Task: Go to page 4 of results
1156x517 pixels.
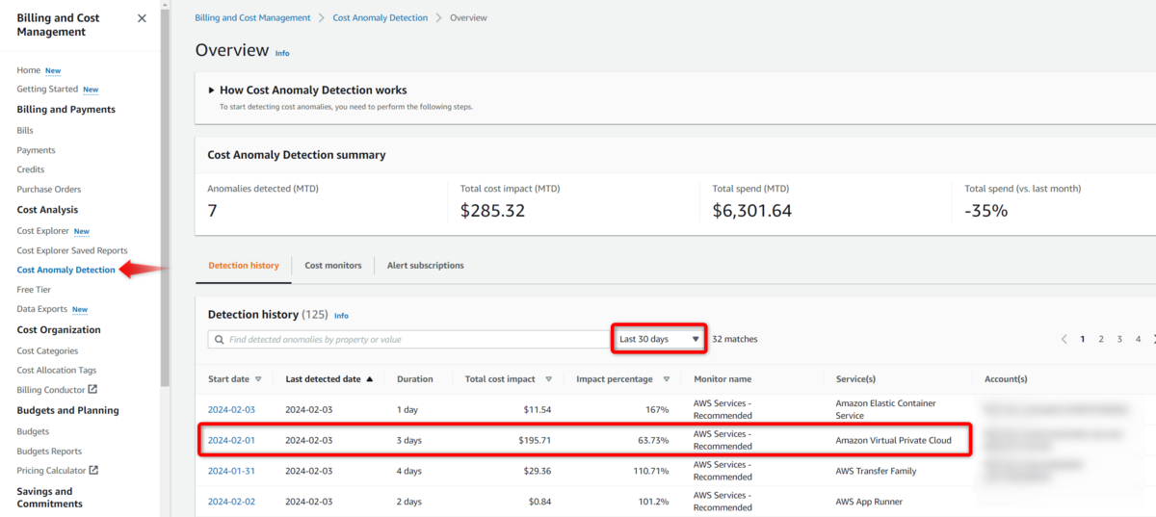Action: [x=1138, y=339]
